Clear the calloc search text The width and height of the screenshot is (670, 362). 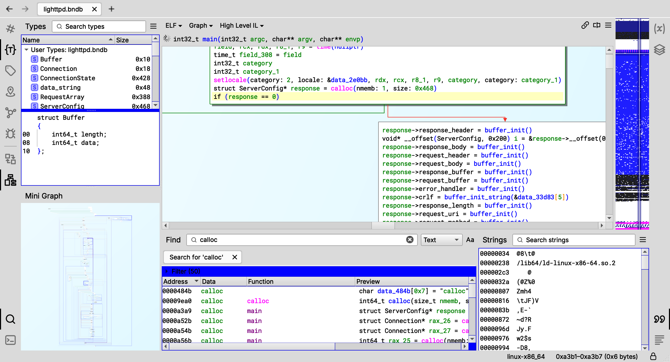pos(410,240)
